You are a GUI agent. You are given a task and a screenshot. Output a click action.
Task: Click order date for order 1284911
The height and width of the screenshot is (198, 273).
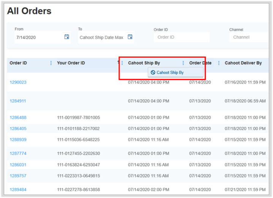click(x=200, y=101)
